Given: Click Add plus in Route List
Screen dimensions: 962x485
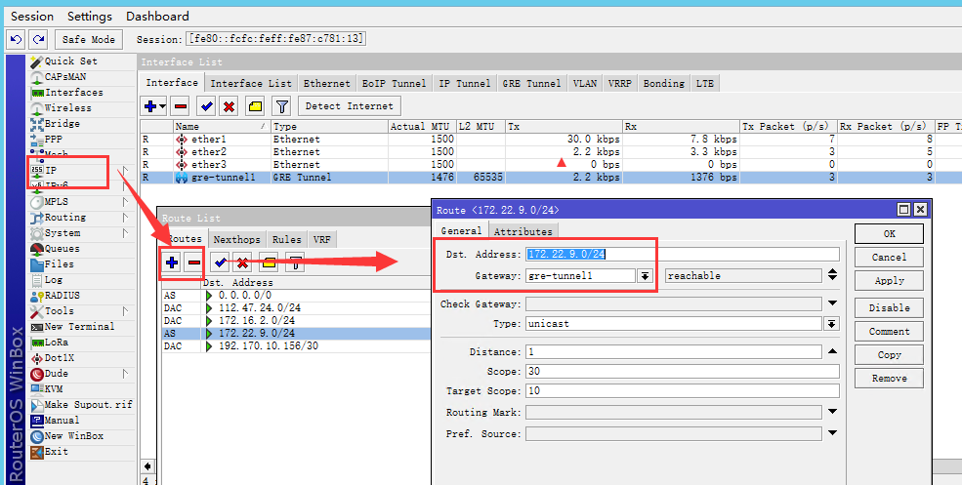Looking at the screenshot, I should [172, 263].
